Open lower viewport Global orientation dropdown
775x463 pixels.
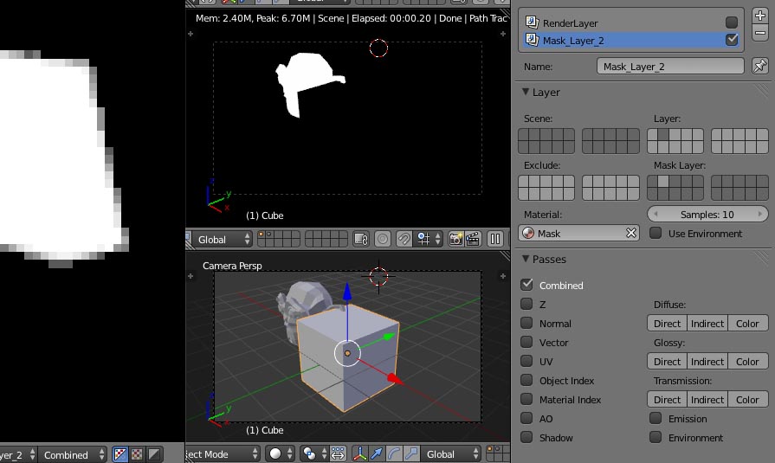click(450, 453)
